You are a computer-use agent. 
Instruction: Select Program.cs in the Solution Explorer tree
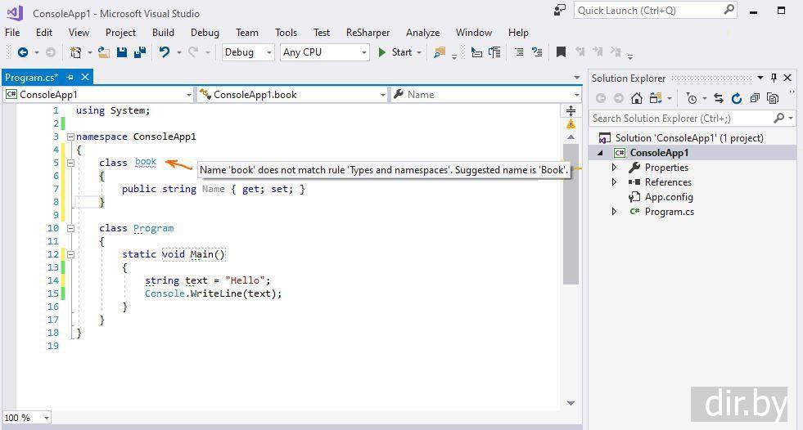669,212
